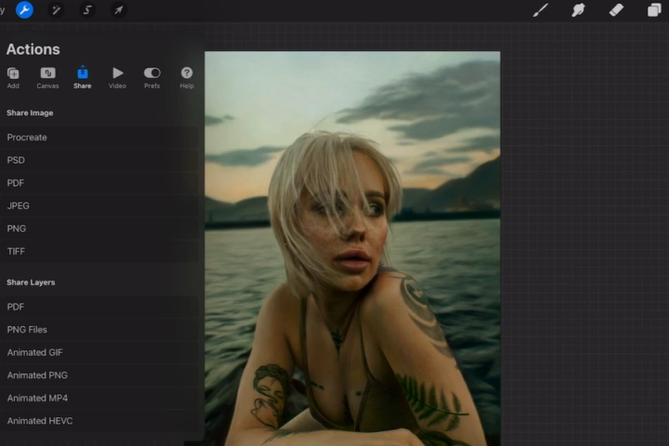Select the Smudge finger tool
669x446 pixels.
point(578,10)
